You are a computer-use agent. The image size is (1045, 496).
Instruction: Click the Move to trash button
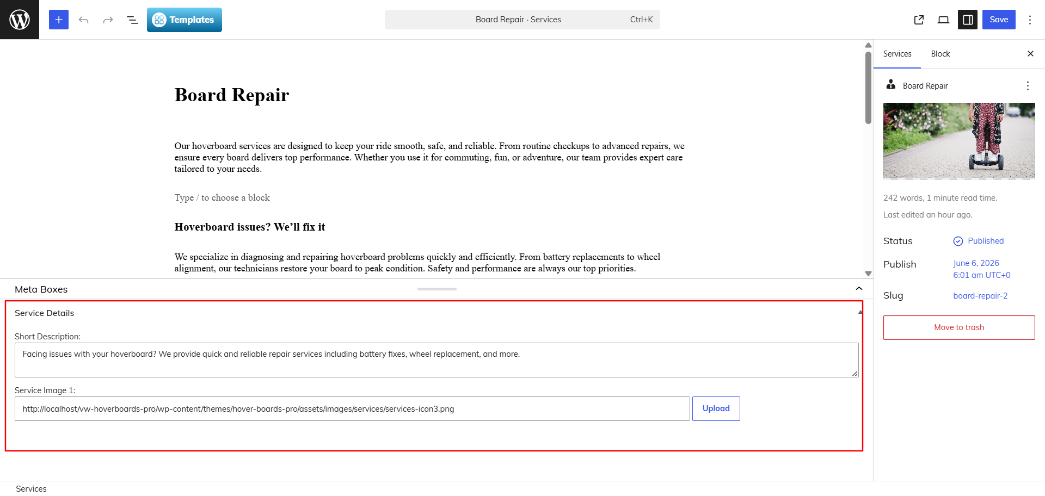tap(959, 327)
